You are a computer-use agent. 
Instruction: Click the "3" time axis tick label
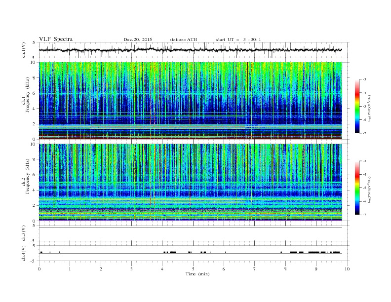click(131, 269)
